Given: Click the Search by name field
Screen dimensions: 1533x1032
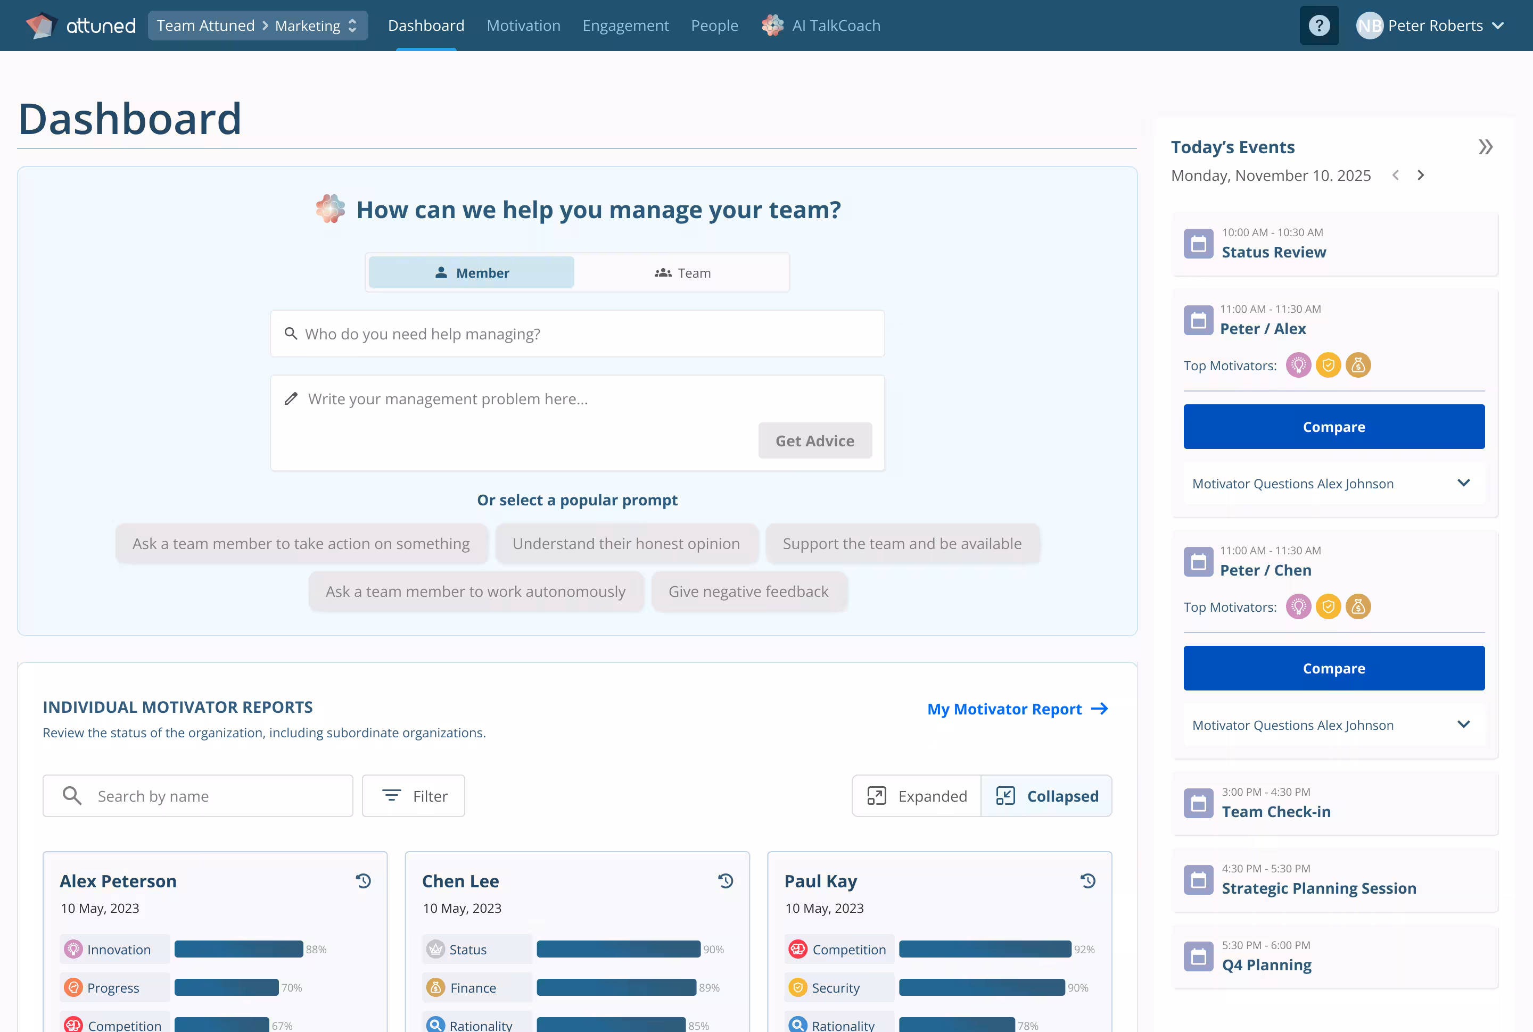Looking at the screenshot, I should pos(197,796).
